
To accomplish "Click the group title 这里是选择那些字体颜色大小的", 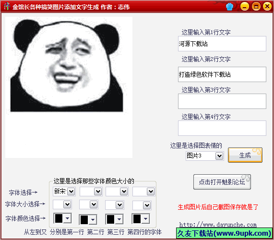I will tap(94, 181).
